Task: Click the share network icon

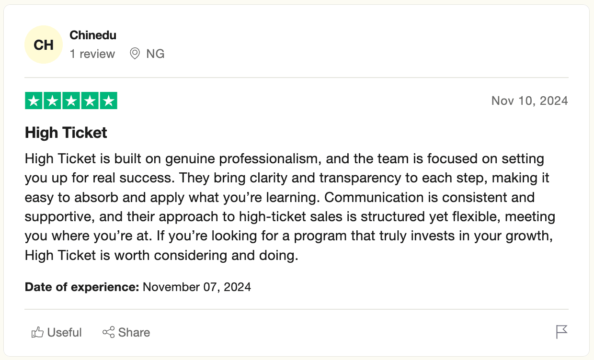Action: pyautogui.click(x=109, y=332)
